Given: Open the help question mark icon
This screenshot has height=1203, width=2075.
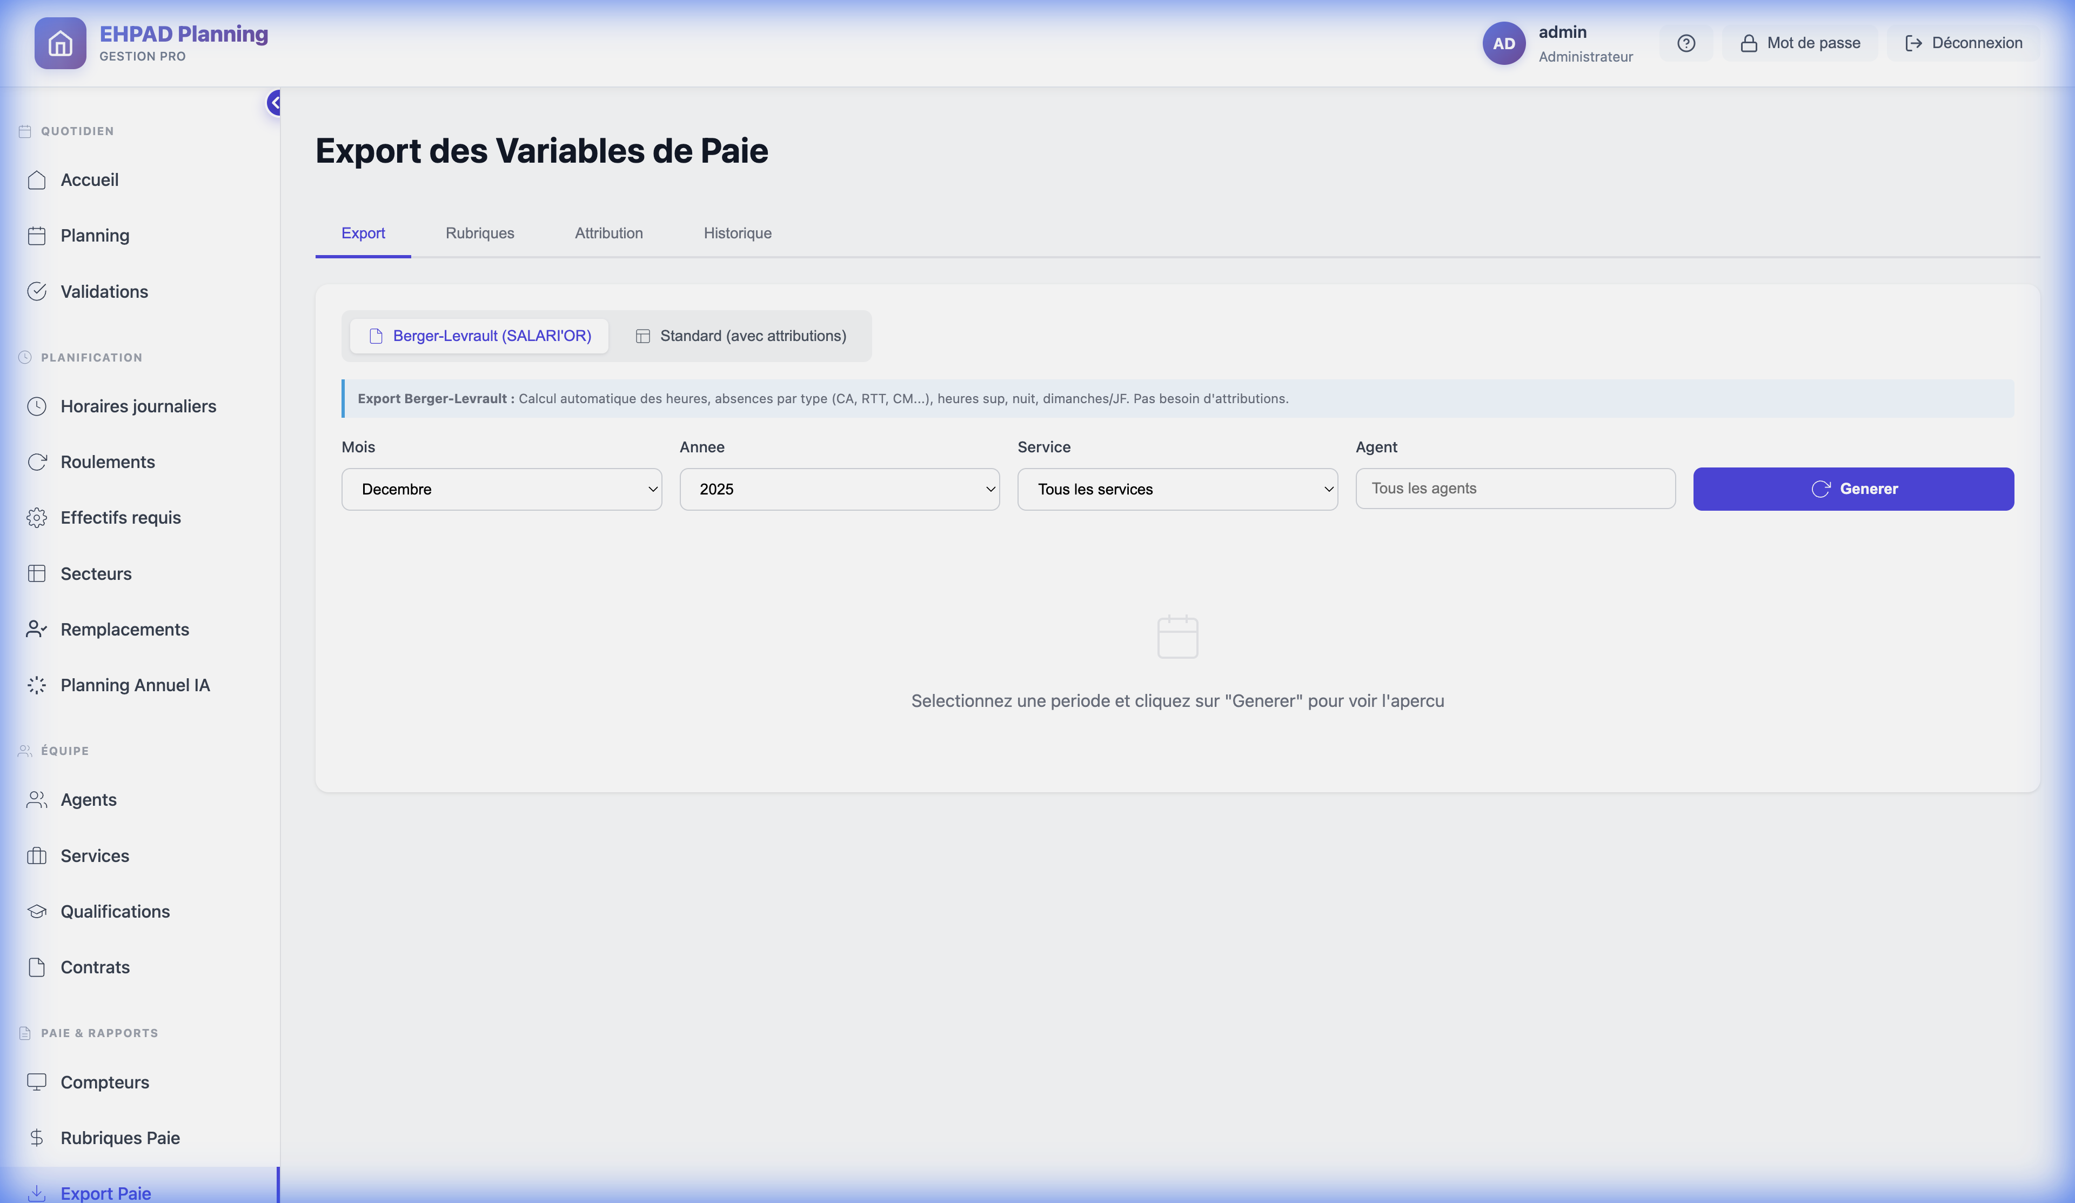Looking at the screenshot, I should pos(1686,43).
